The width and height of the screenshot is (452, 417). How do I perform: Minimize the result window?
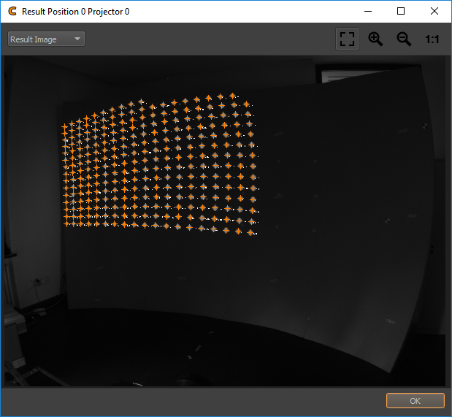(x=367, y=12)
